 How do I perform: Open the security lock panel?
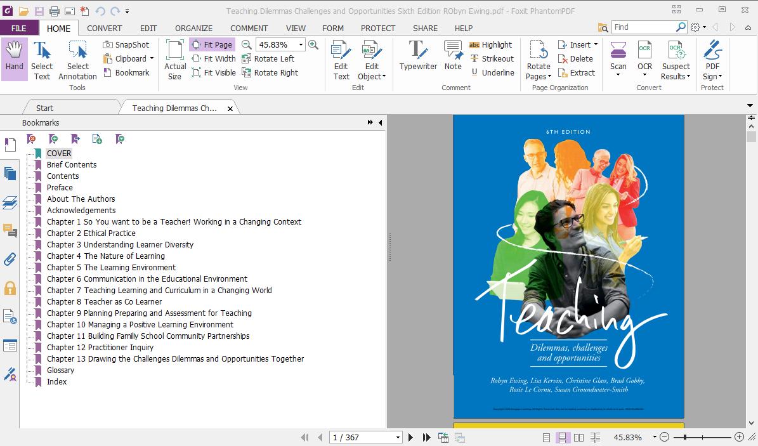pos(10,288)
